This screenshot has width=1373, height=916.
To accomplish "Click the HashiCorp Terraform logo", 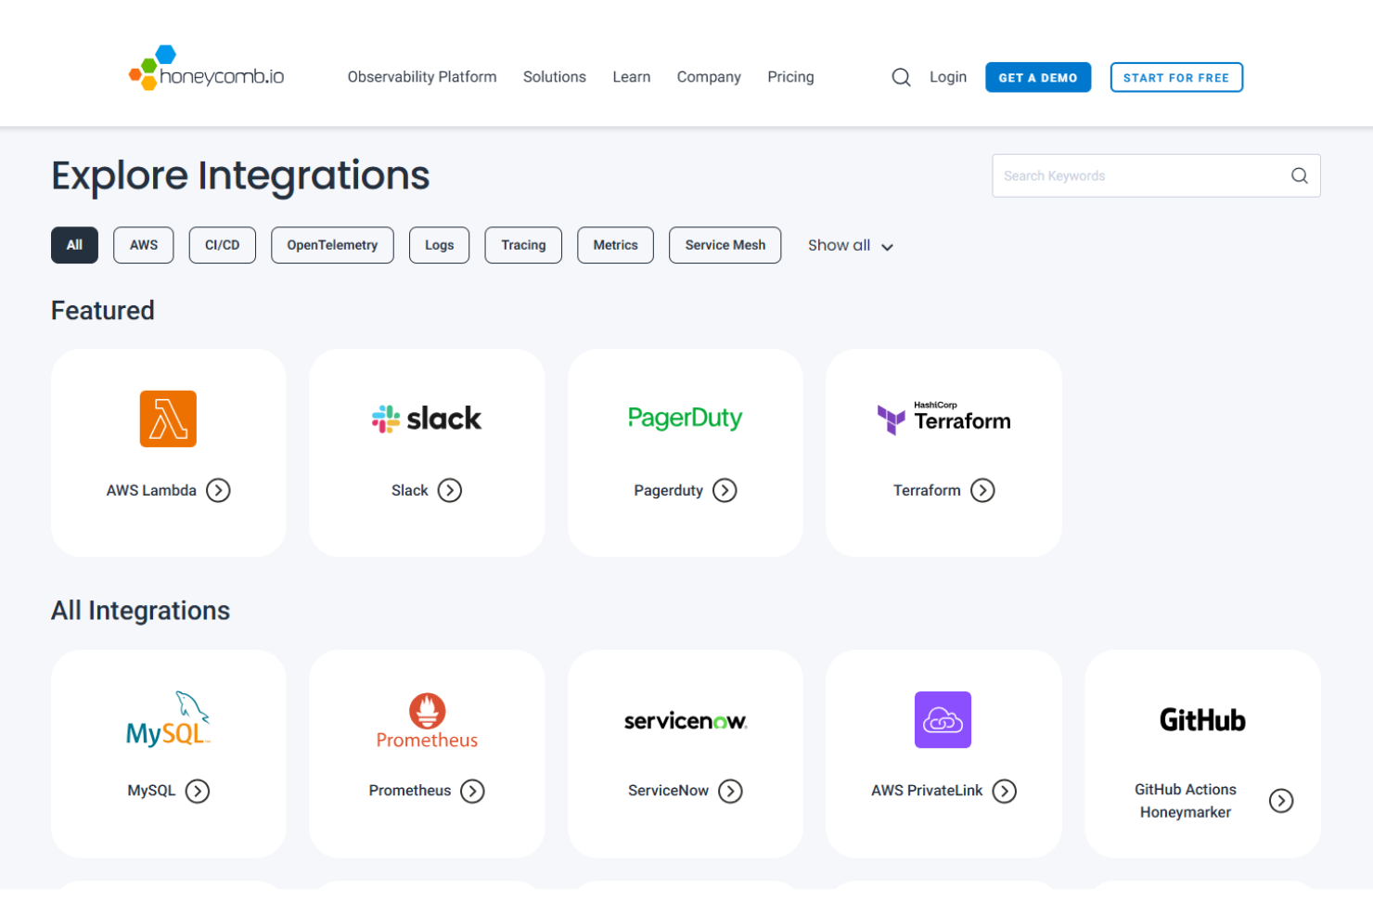I will [943, 419].
